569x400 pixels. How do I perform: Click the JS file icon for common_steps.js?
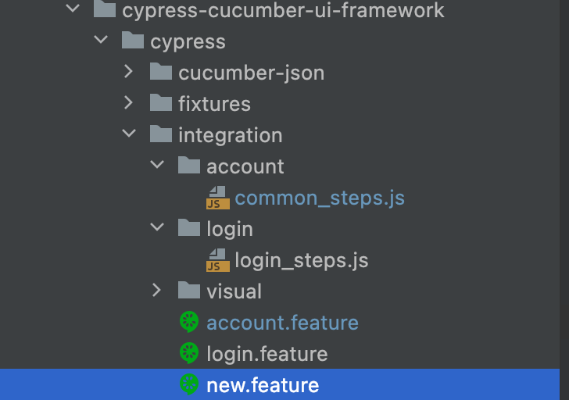pos(217,197)
